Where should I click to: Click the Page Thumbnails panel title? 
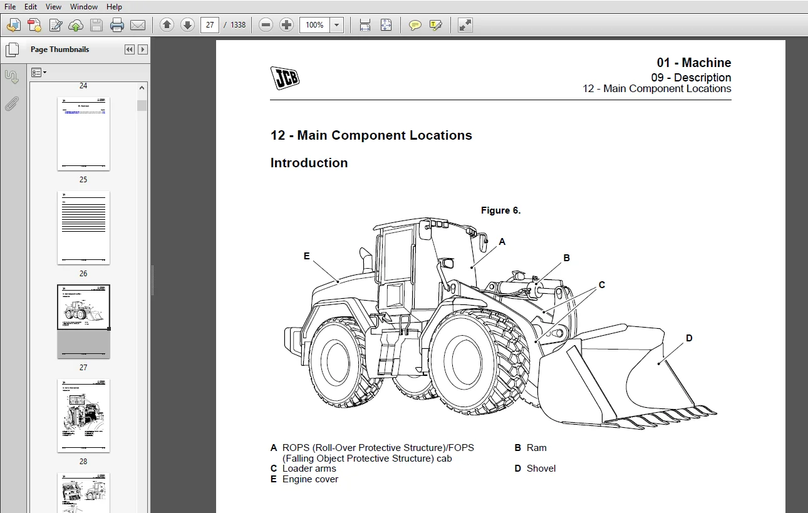[x=60, y=49]
